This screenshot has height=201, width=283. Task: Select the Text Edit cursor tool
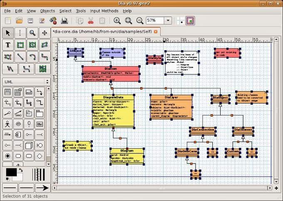click(x=20, y=33)
